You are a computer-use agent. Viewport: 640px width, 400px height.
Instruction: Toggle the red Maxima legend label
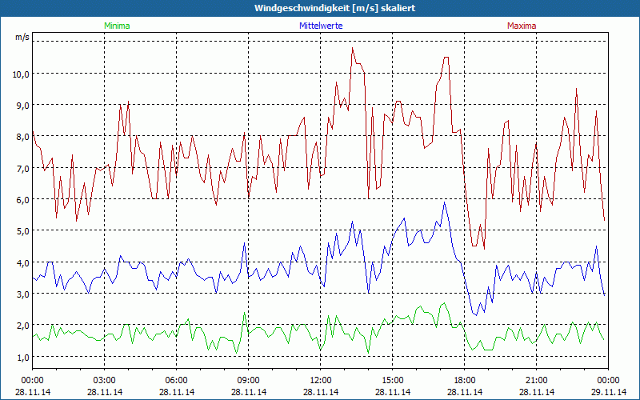(x=522, y=26)
